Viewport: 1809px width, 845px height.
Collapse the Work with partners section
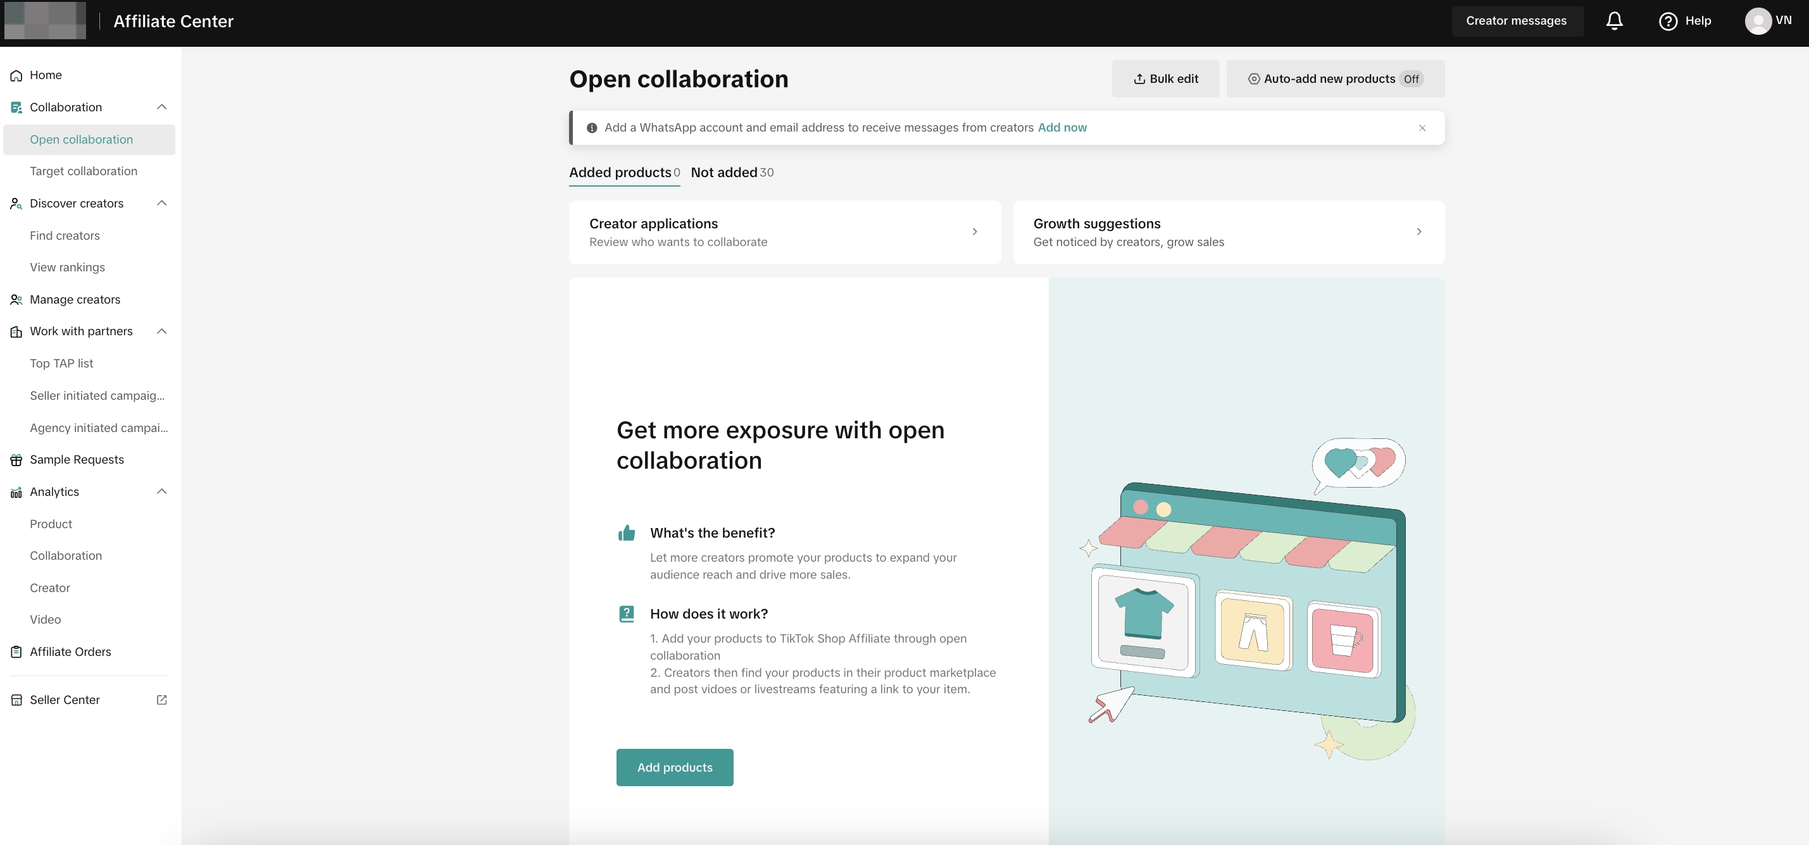click(161, 331)
